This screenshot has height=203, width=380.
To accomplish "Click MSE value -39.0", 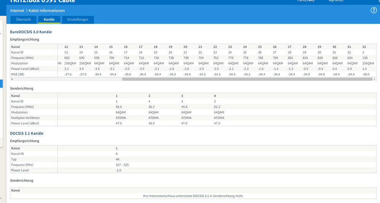I will pyautogui.click(x=366, y=74).
